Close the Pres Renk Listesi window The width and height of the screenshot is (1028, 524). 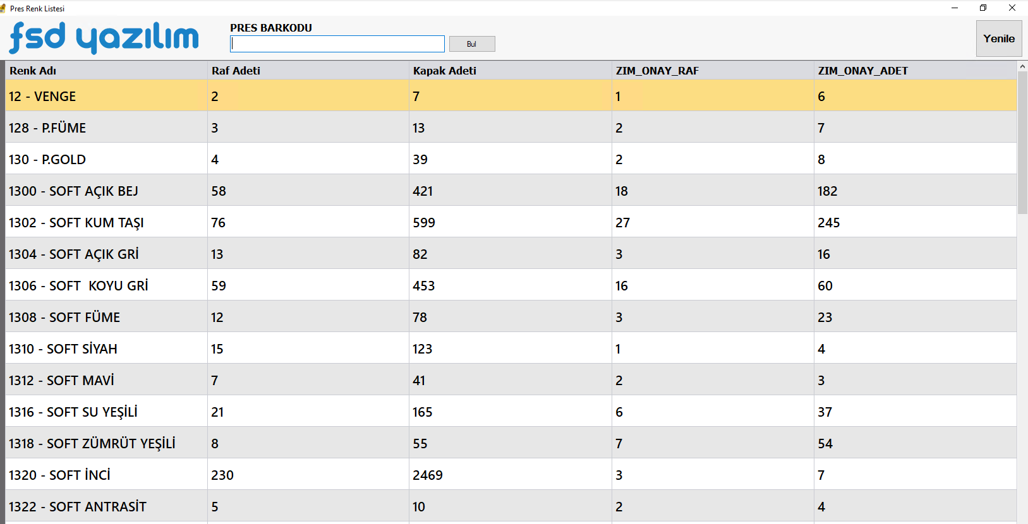coord(1012,8)
